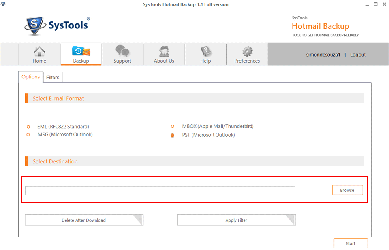
Task: Select MBOX (Apple Mail/Thunderbird) format
Action: (173, 126)
